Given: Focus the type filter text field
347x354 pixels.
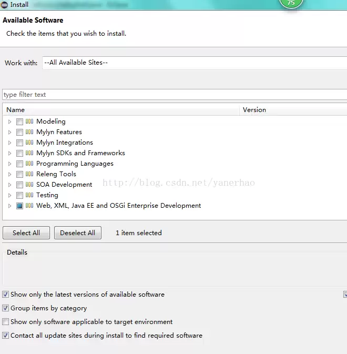Looking at the screenshot, I should [x=175, y=95].
